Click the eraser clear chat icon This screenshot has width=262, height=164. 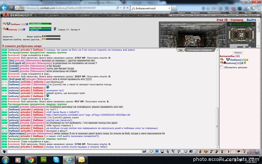coord(151,152)
